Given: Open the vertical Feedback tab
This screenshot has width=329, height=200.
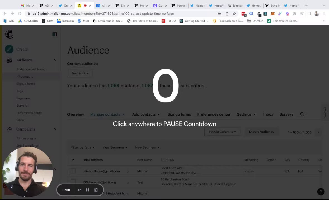Looking at the screenshot, I should [325, 112].
